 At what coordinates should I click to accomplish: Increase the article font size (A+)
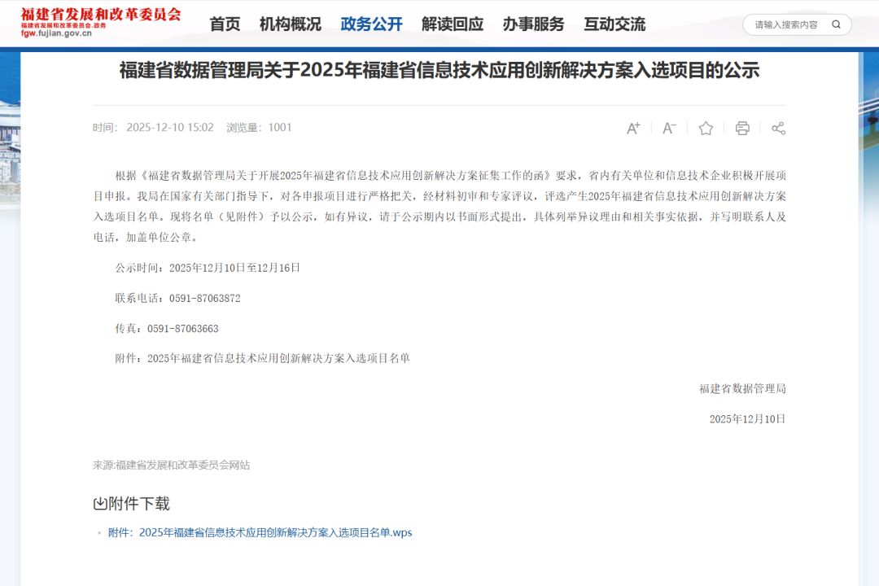click(x=633, y=128)
